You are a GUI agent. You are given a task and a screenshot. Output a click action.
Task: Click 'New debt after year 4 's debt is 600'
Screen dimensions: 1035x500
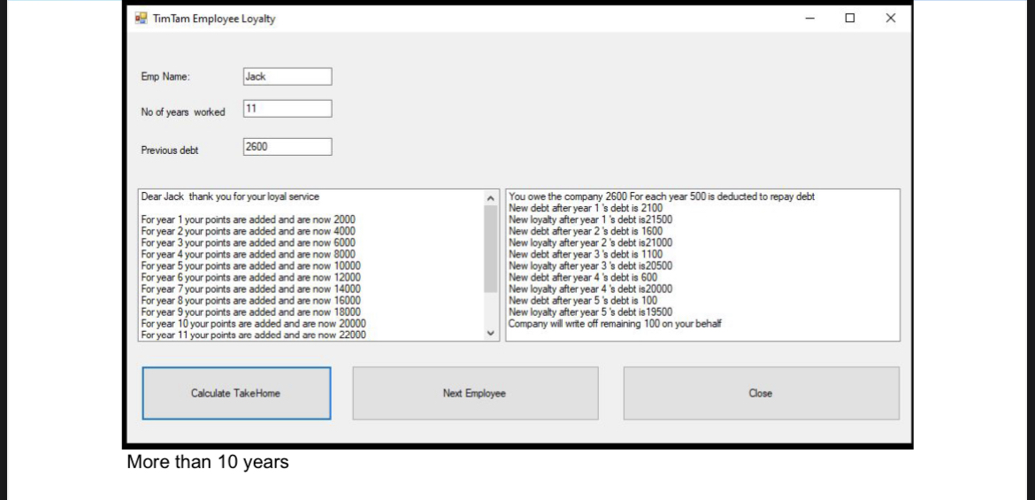583,277
